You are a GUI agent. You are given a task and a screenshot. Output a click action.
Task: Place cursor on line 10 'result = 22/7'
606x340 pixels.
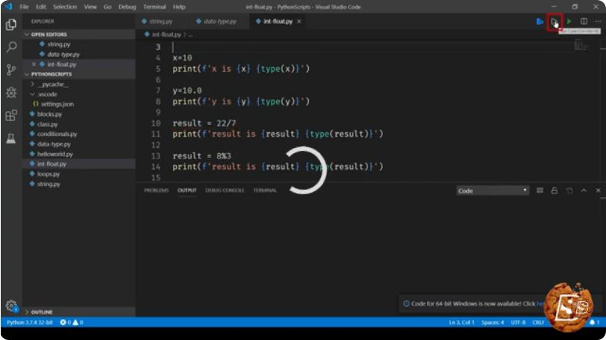(x=204, y=123)
